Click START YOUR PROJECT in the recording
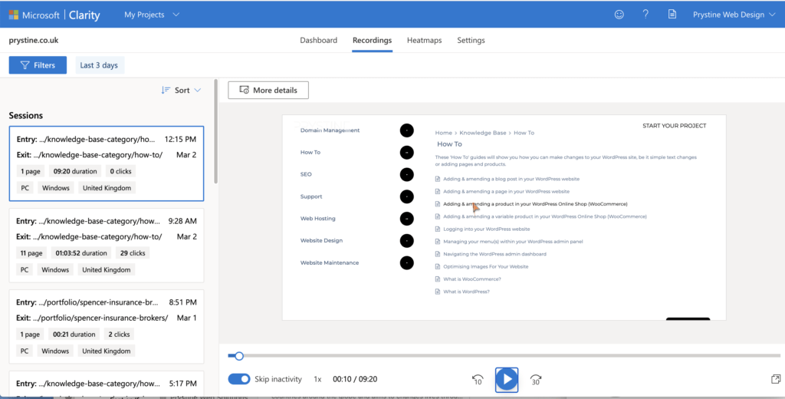The image size is (785, 399). tap(675, 126)
